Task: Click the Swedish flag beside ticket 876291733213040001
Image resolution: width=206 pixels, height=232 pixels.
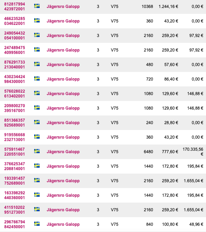Action: [37, 64]
